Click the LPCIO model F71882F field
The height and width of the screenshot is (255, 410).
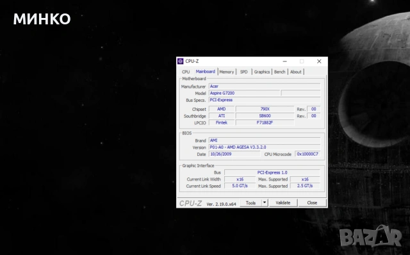pyautogui.click(x=265, y=122)
